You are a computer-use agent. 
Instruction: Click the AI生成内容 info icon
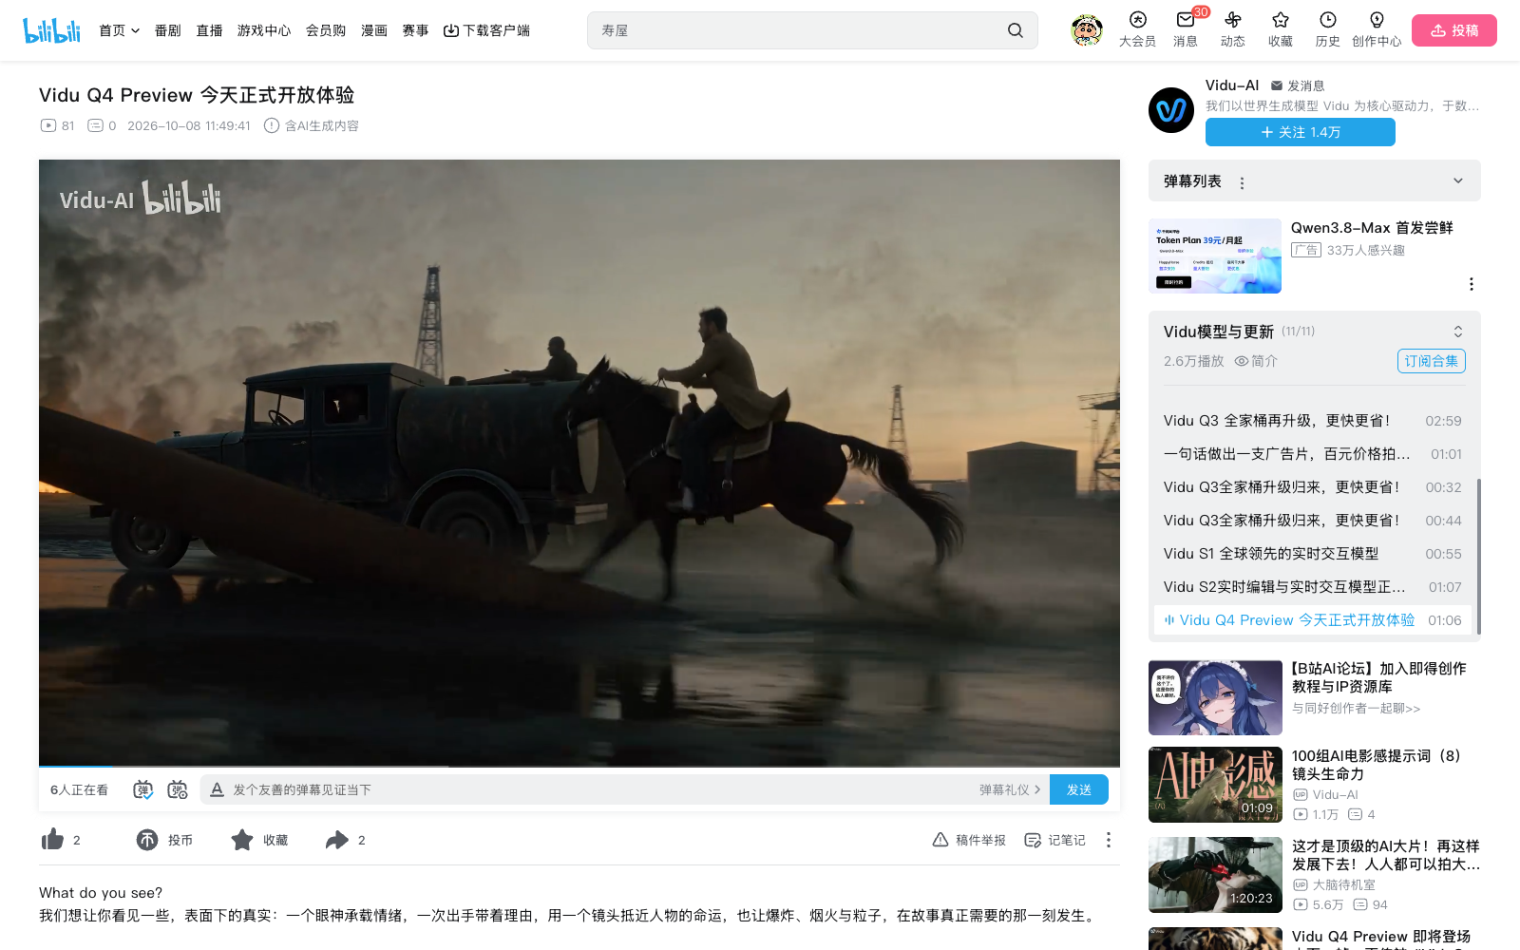(272, 125)
